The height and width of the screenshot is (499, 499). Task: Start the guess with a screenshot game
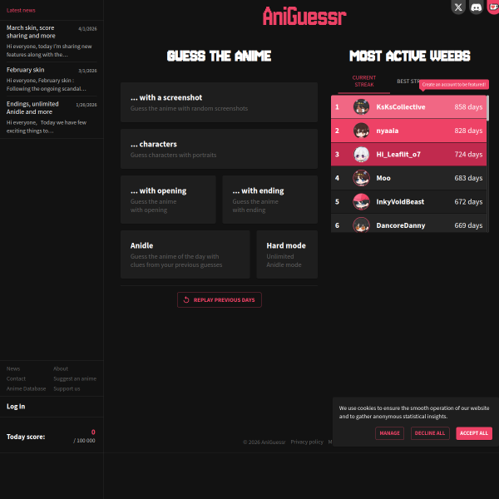click(x=219, y=102)
